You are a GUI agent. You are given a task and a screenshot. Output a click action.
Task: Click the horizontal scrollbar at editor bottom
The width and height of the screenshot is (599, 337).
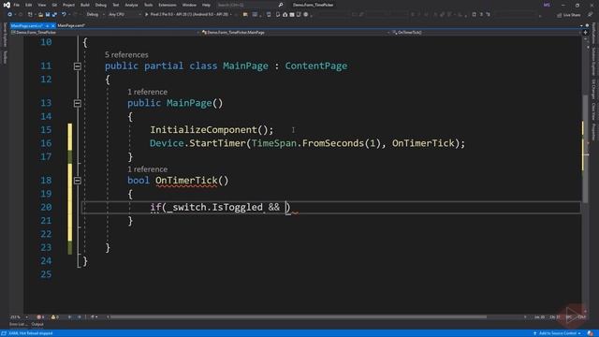click(298, 316)
